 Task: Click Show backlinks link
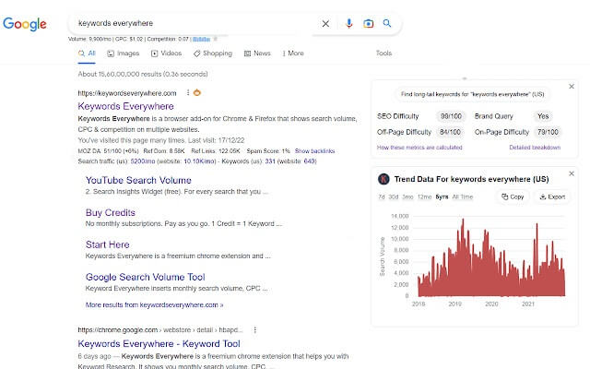click(x=314, y=151)
